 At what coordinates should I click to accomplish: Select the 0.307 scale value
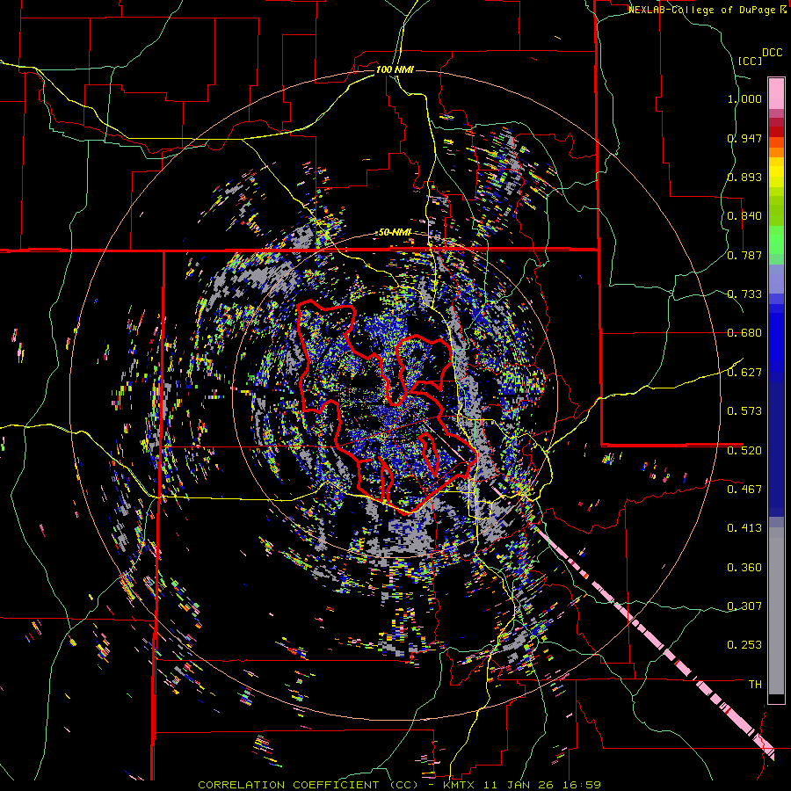click(x=744, y=606)
